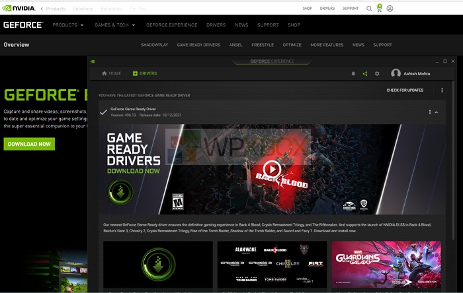This screenshot has height=293, width=463.
Task: Click the DOWNLOAD NOW banner text
Action: pyautogui.click(x=133, y=171)
